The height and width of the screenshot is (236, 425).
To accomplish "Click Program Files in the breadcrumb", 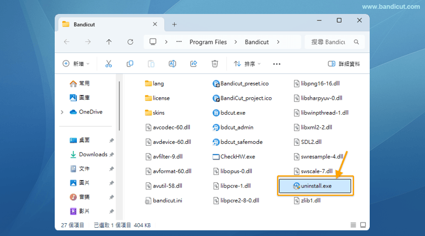I will (208, 42).
